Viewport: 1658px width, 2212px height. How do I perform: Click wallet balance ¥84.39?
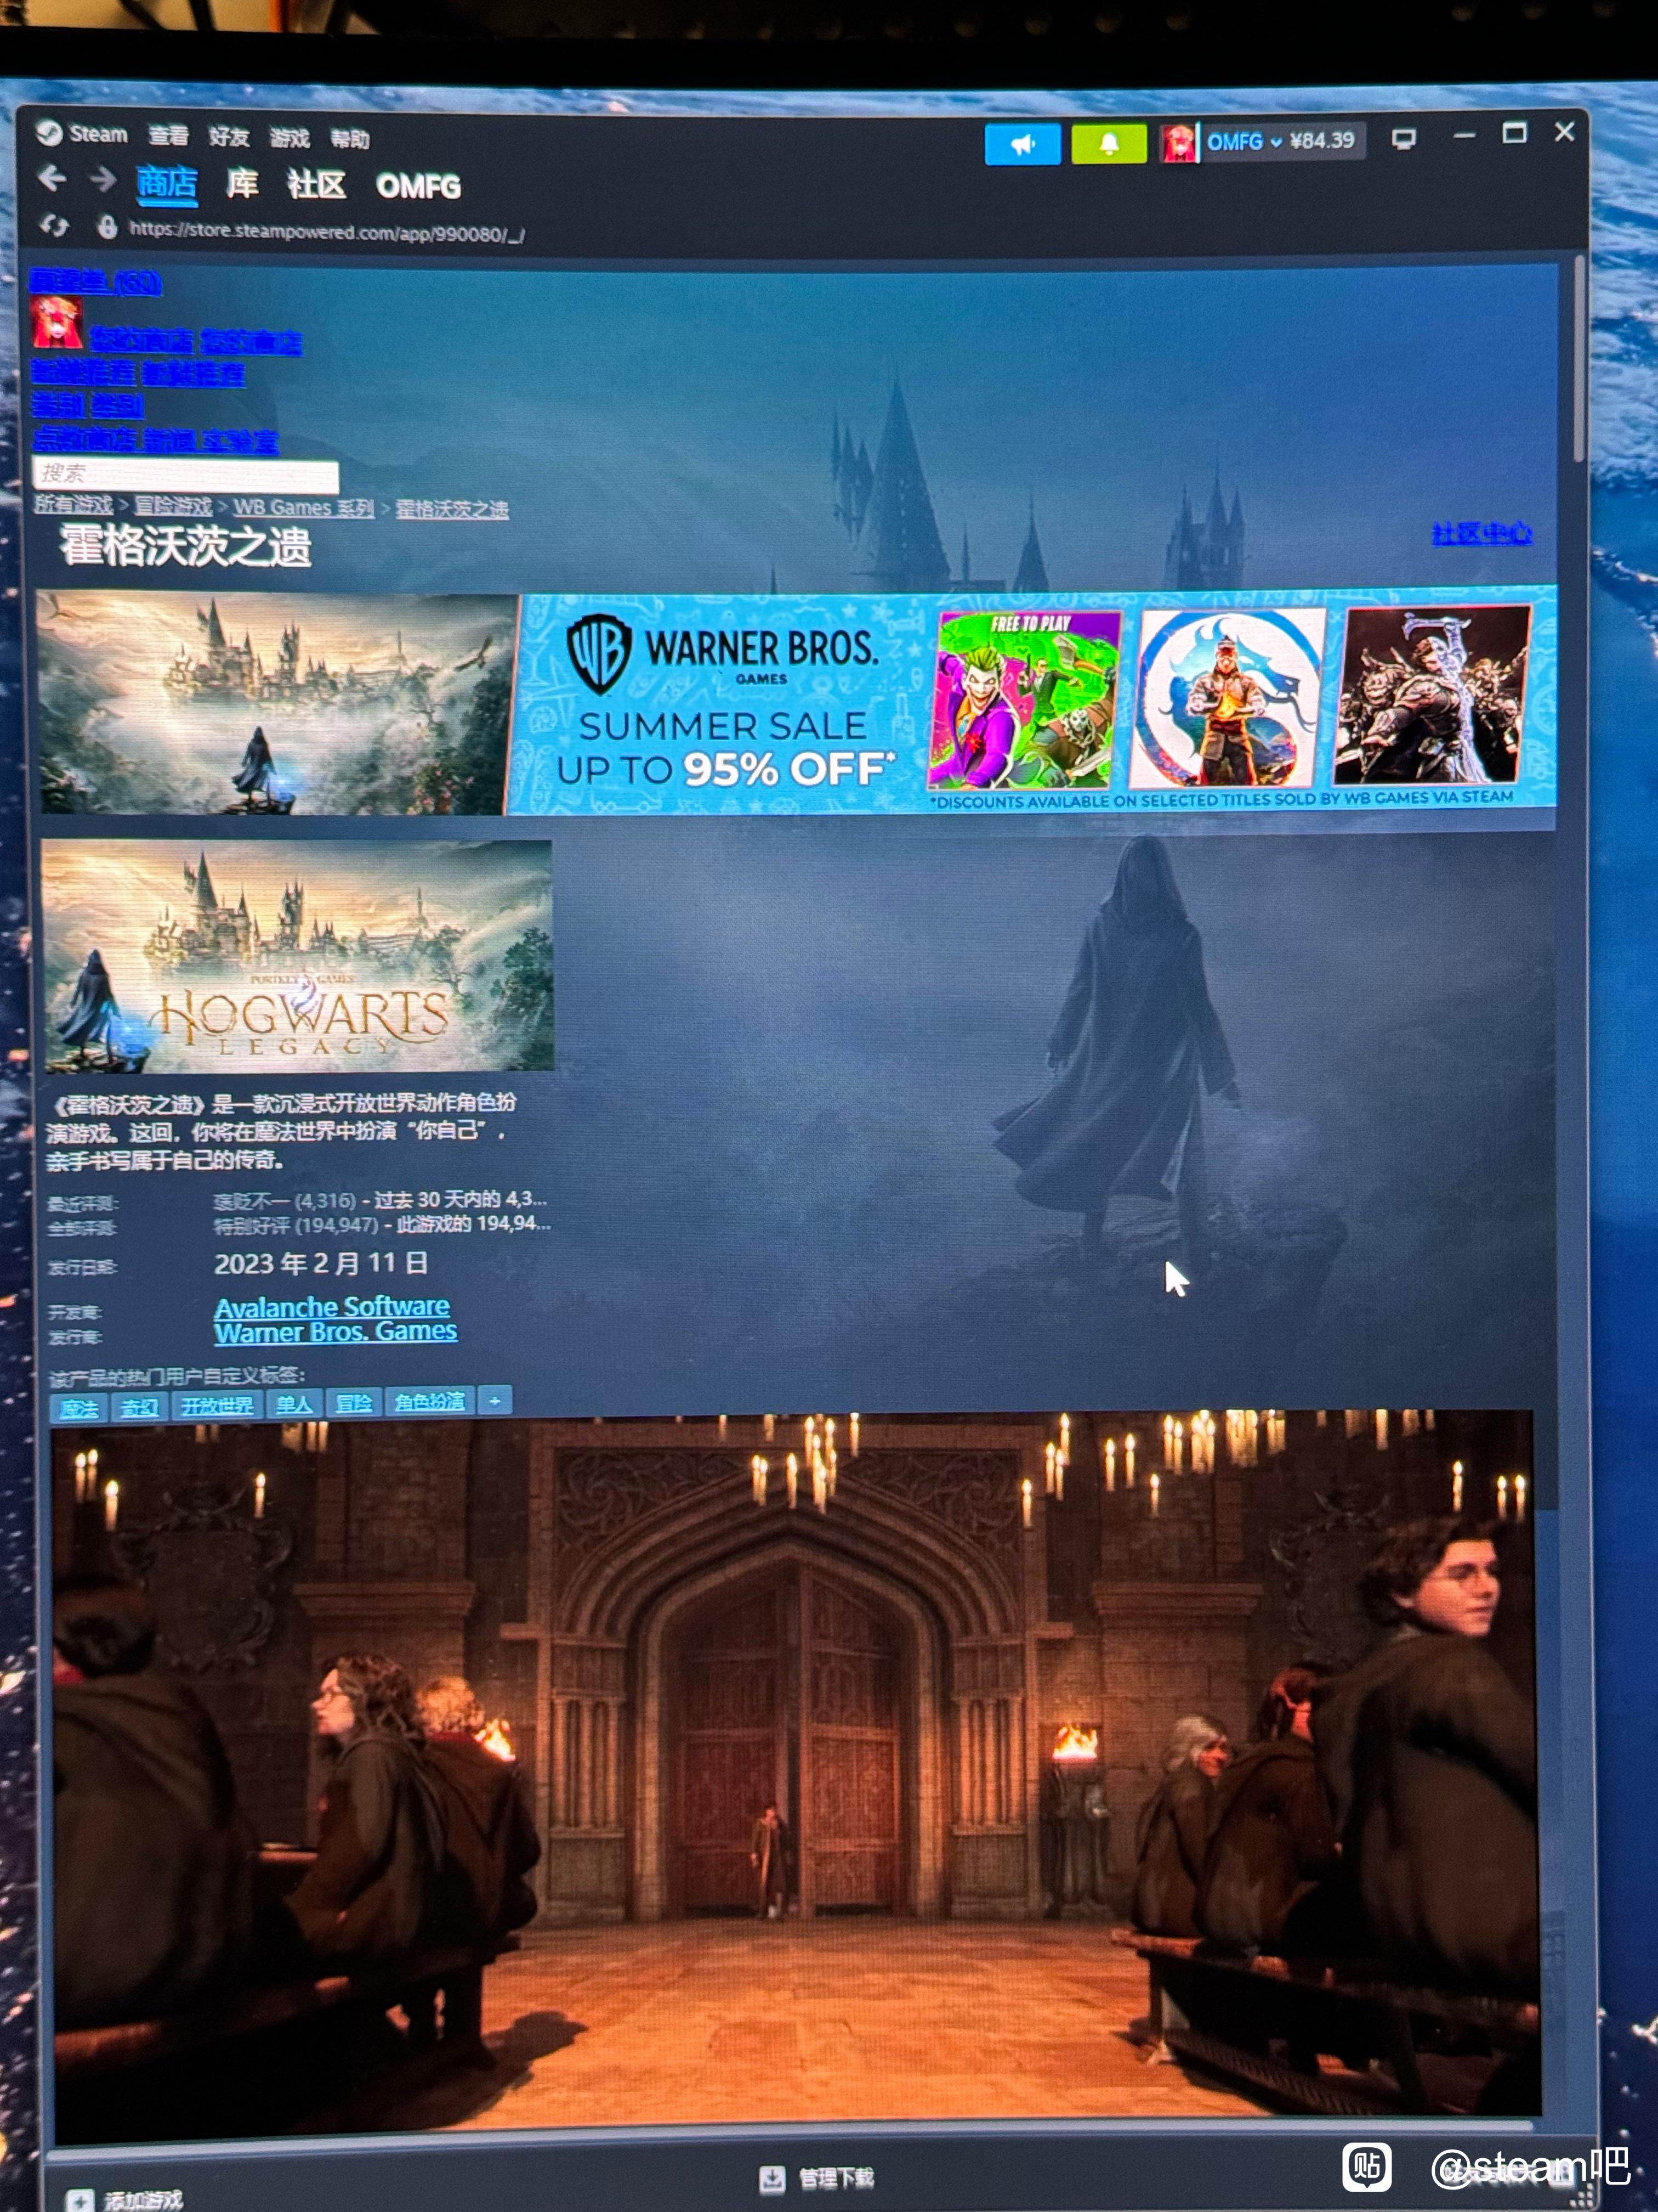(x=1322, y=140)
